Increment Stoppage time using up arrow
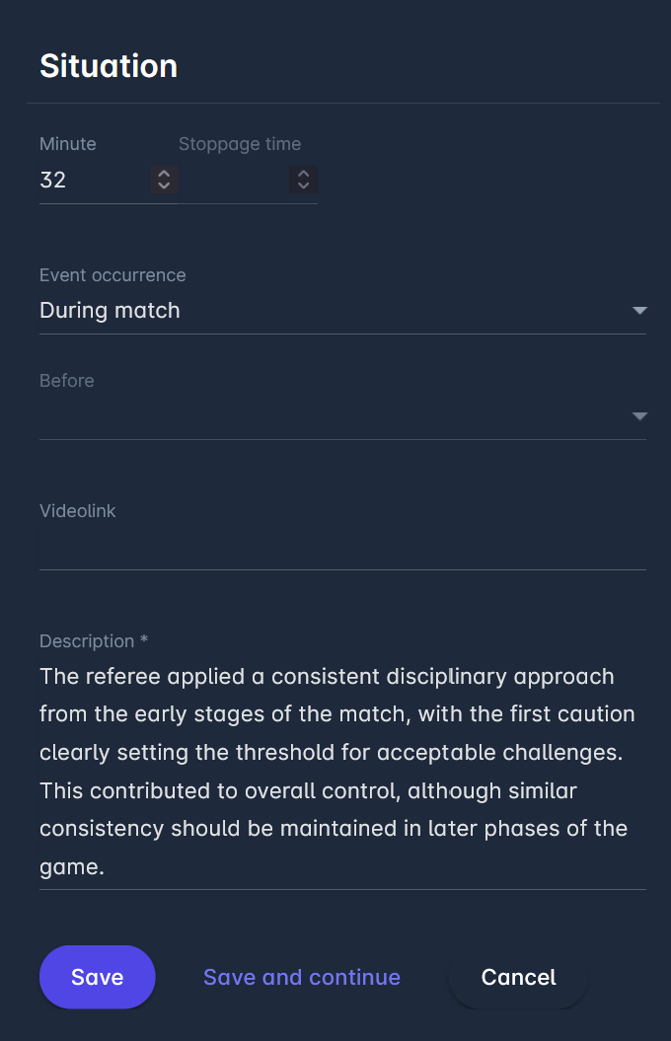 coord(304,174)
